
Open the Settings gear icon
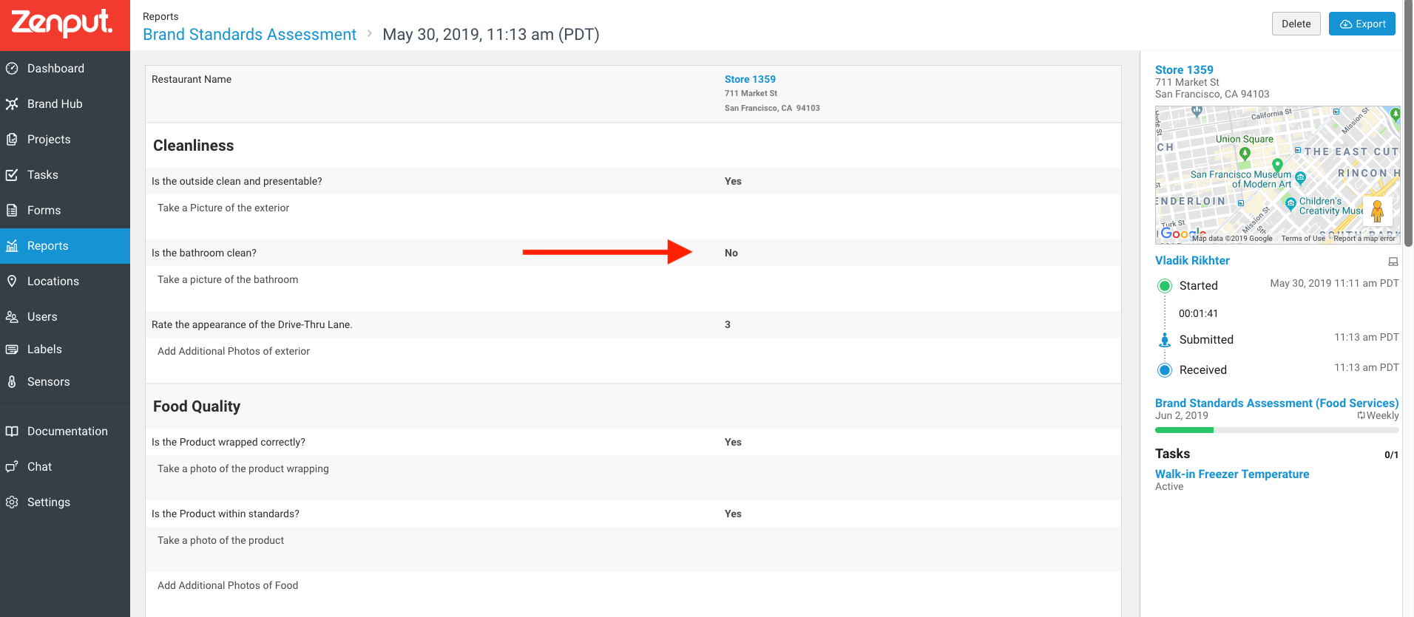(x=12, y=502)
